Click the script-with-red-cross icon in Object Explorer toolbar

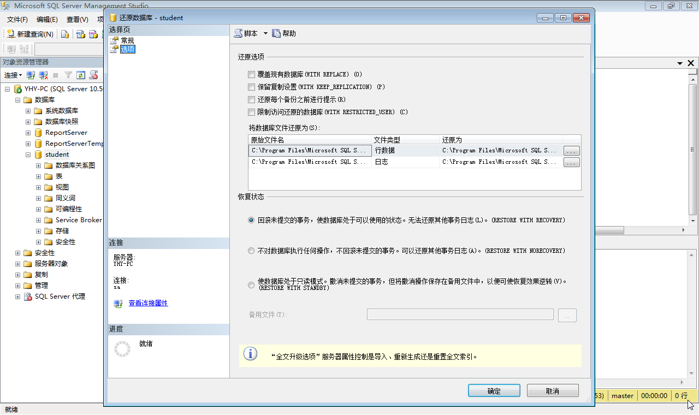[93, 75]
